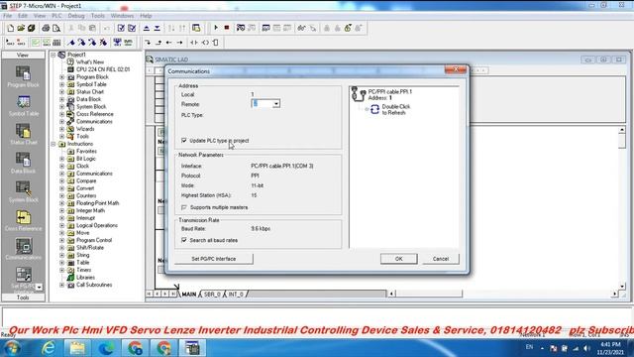Expand the Symbol Table tree node
This screenshot has width=634, height=357.
(x=61, y=84)
